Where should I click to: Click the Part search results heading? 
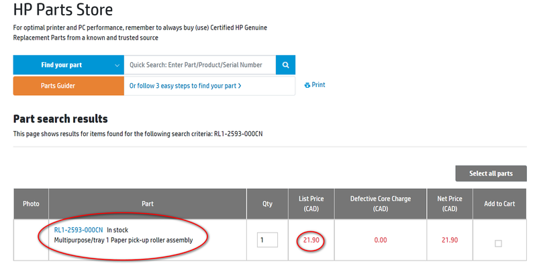pyautogui.click(x=60, y=119)
